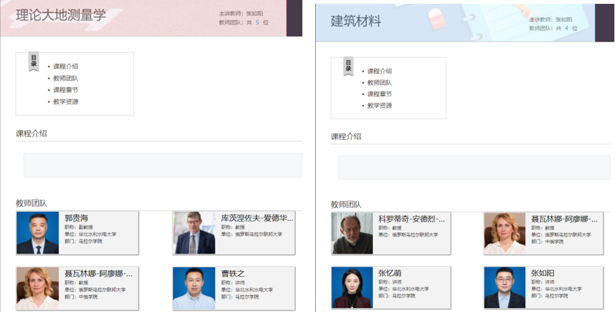Open 教学资源 link in 理论大地测量学 contents
The width and height of the screenshot is (615, 312).
click(x=65, y=101)
